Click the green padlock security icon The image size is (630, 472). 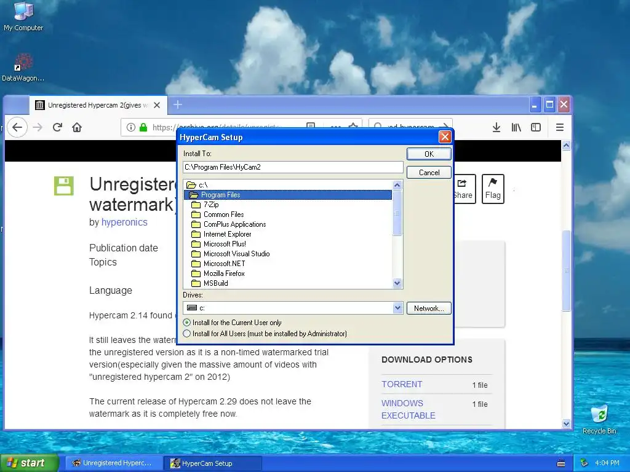point(143,128)
